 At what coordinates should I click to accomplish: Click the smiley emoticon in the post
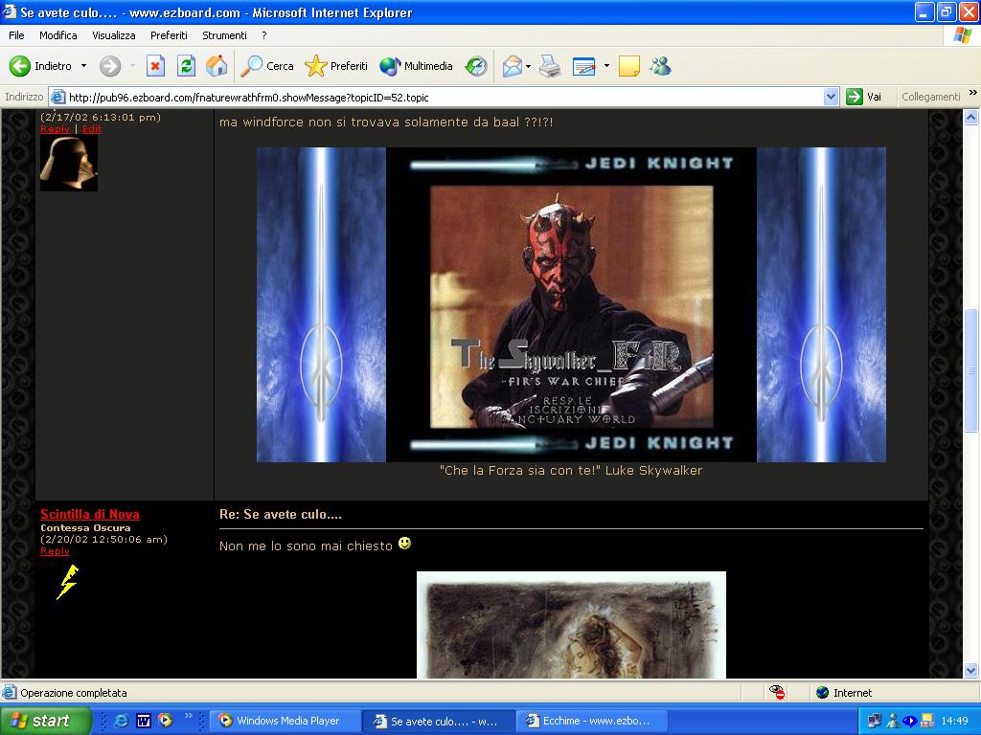pos(405,544)
